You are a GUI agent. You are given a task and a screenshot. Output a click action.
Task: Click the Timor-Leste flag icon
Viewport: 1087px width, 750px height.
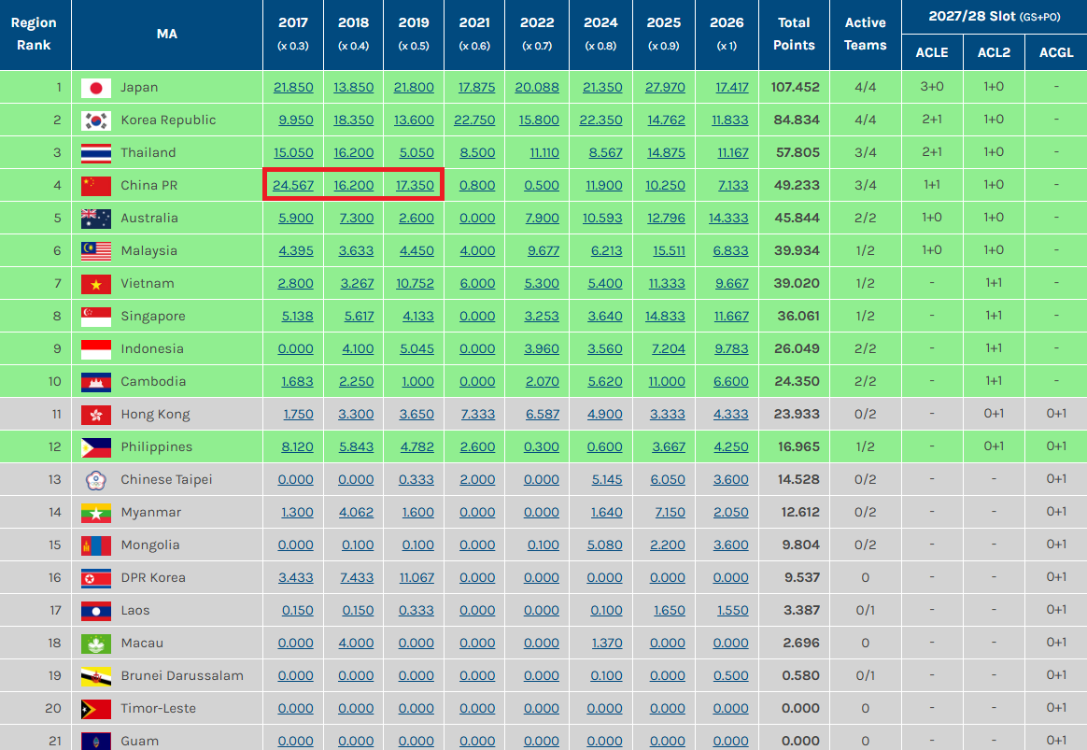[95, 708]
